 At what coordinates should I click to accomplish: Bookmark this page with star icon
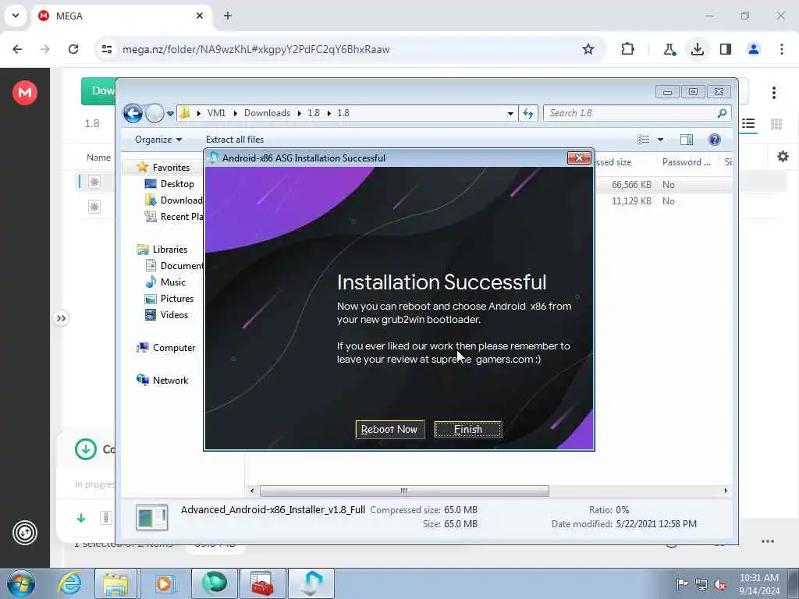pyautogui.click(x=588, y=49)
